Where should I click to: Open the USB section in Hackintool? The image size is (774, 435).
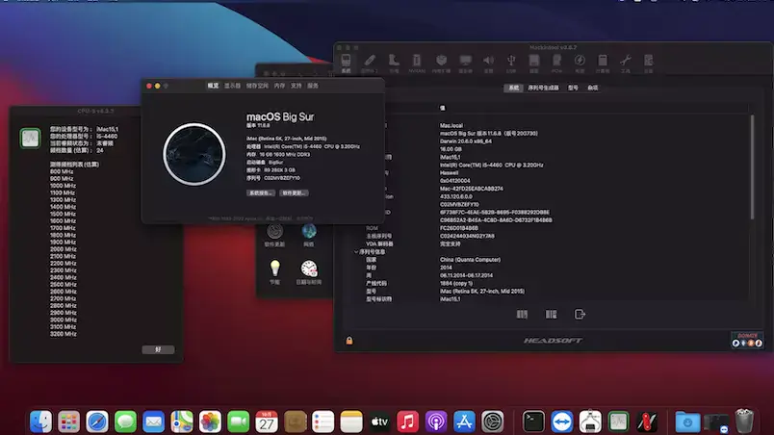[x=511, y=63]
